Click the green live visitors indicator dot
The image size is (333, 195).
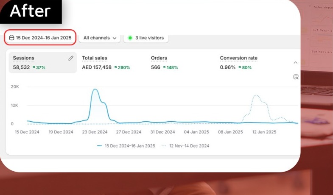pyautogui.click(x=130, y=38)
